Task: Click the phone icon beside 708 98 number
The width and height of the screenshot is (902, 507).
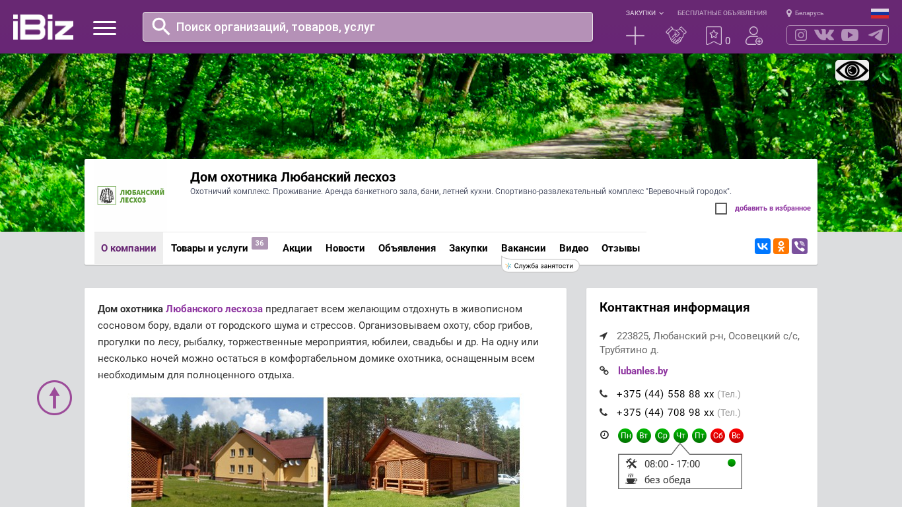Action: pyautogui.click(x=604, y=413)
